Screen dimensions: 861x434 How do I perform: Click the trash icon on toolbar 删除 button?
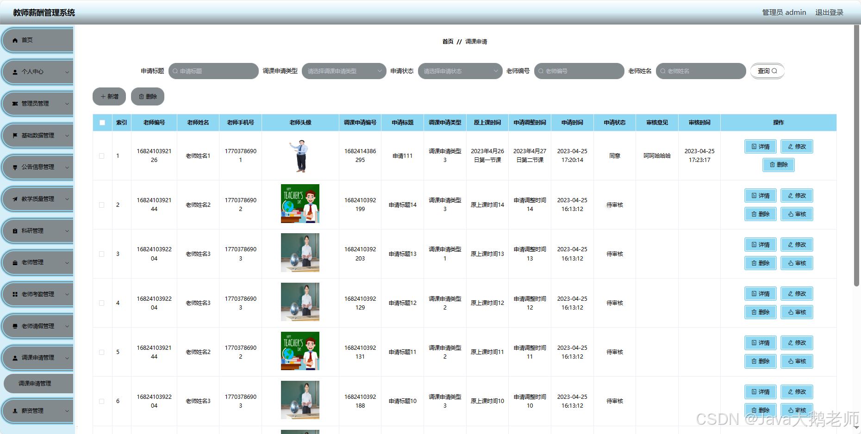[141, 97]
